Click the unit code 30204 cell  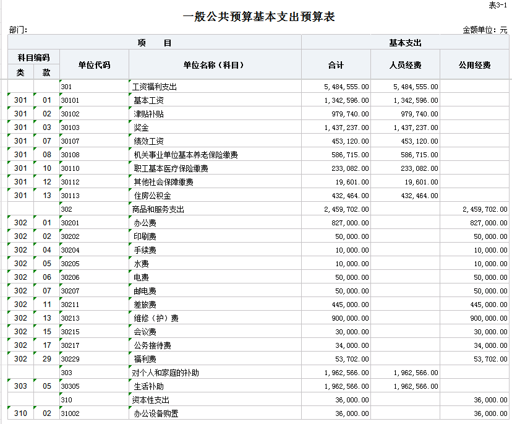click(95, 250)
